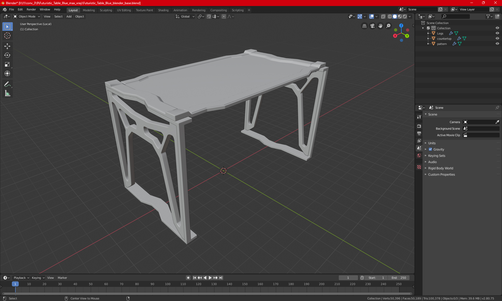The image size is (502, 301).
Task: Open the Render menu
Action: click(x=31, y=9)
